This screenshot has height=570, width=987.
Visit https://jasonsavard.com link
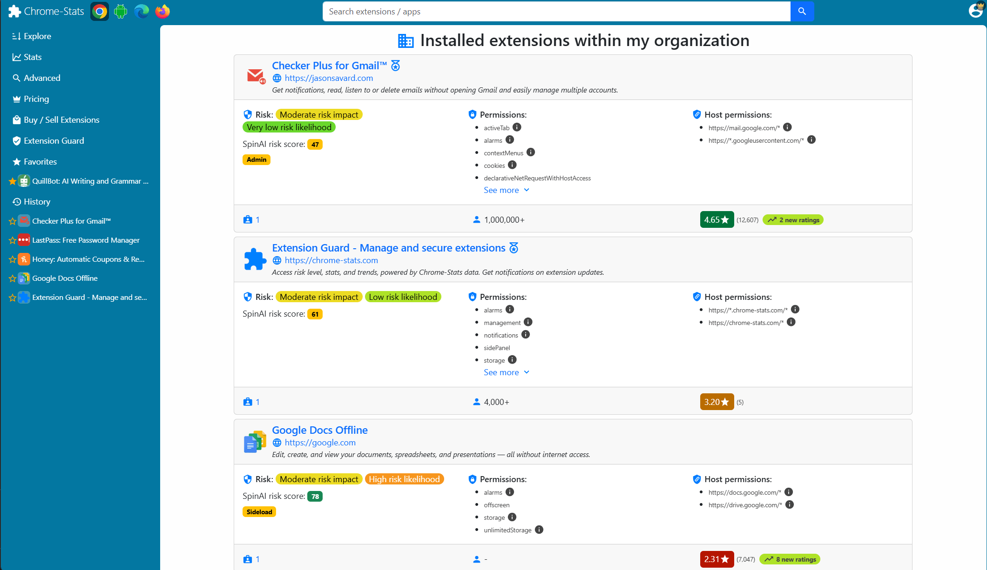[329, 78]
